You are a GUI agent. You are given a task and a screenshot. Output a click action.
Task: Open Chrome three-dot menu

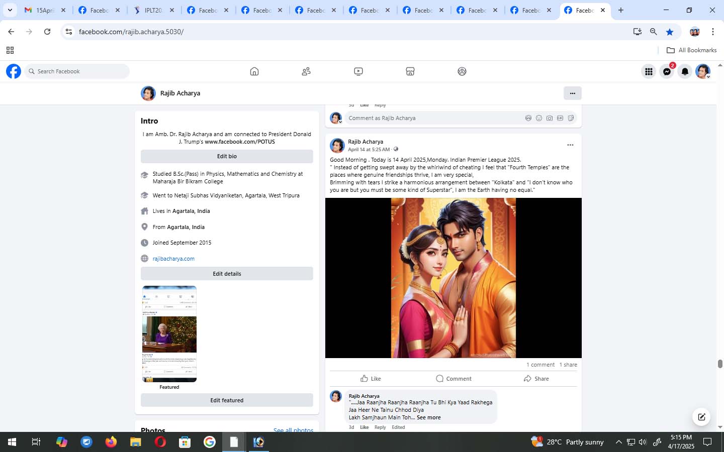pos(712,32)
